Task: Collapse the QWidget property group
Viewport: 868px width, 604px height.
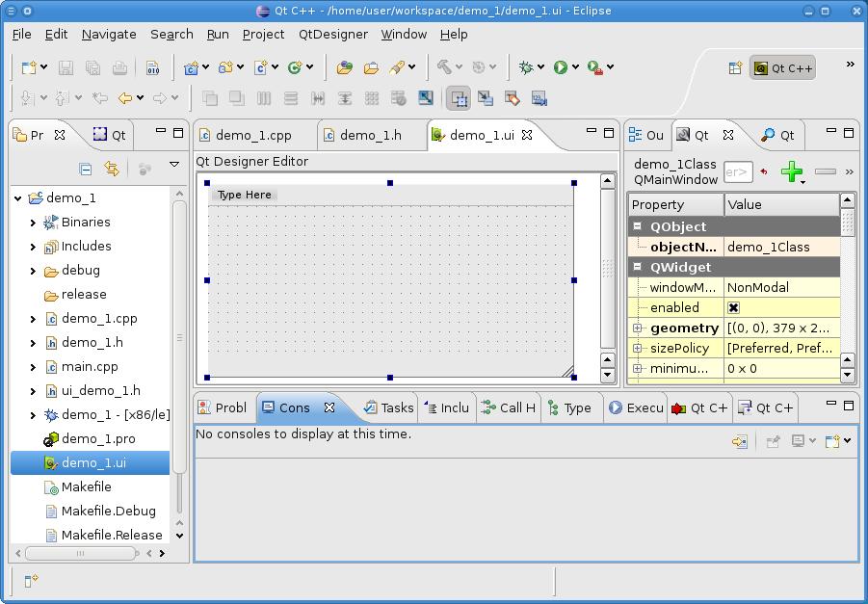Action: [x=638, y=267]
